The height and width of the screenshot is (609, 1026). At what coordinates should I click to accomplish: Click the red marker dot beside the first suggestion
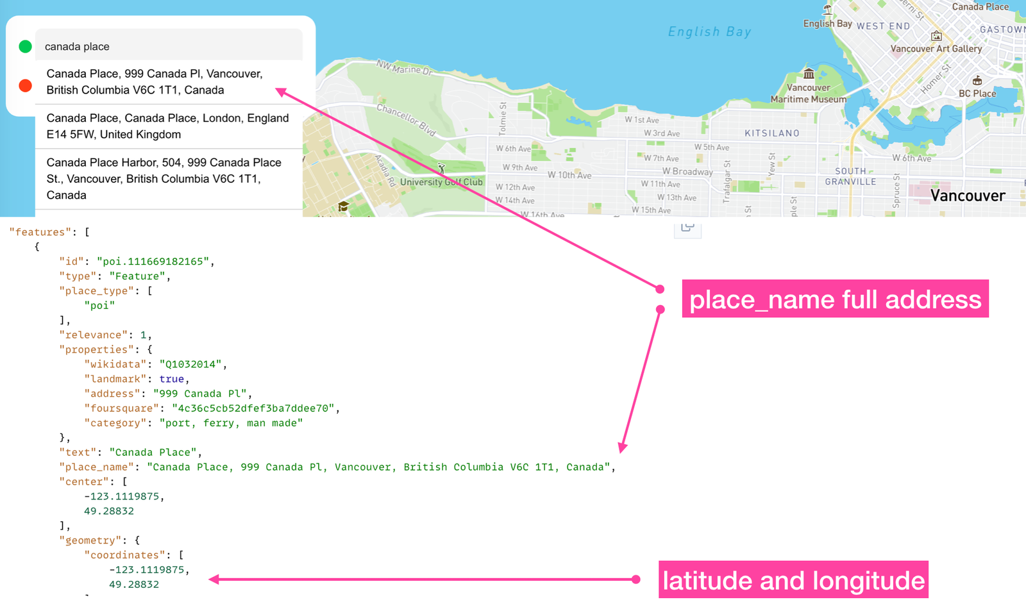point(24,85)
